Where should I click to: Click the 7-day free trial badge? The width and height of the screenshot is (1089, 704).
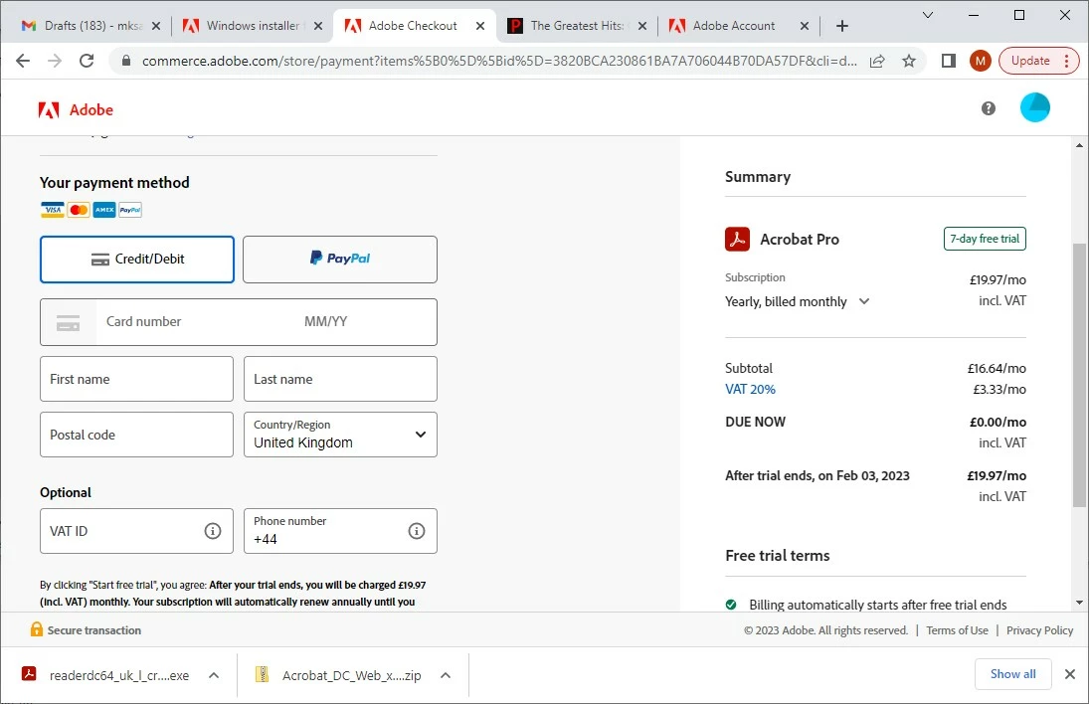(985, 239)
